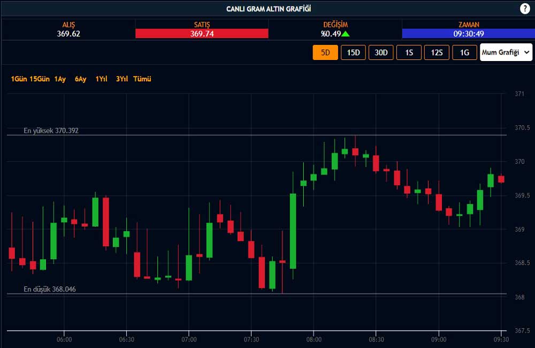View the 6Ay range

coord(80,79)
